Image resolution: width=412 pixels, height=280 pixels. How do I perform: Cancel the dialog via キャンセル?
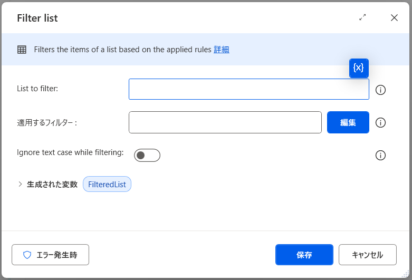tap(368, 255)
